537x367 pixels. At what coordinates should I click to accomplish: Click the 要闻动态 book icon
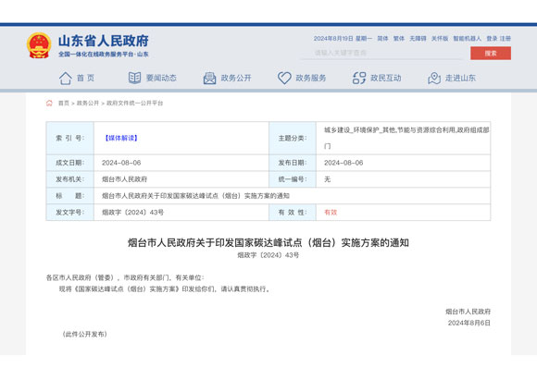(134, 78)
